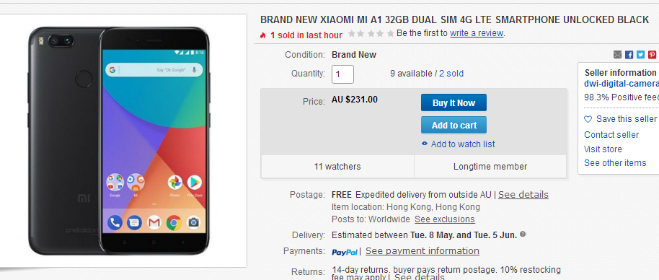Share listing on Twitter icon
The image size is (659, 280).
pyautogui.click(x=640, y=55)
